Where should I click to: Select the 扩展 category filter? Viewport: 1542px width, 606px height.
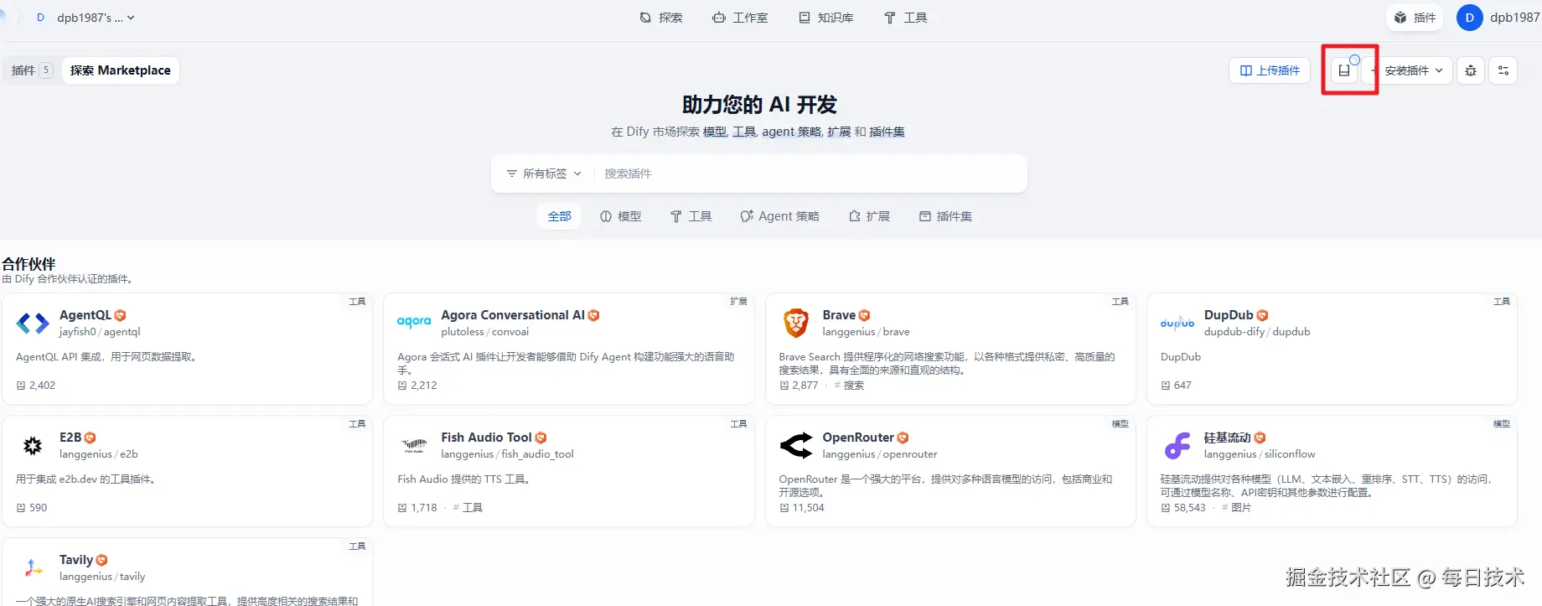pyautogui.click(x=869, y=216)
